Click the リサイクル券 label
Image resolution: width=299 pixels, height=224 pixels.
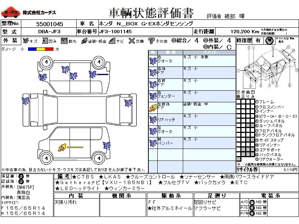click(x=247, y=169)
